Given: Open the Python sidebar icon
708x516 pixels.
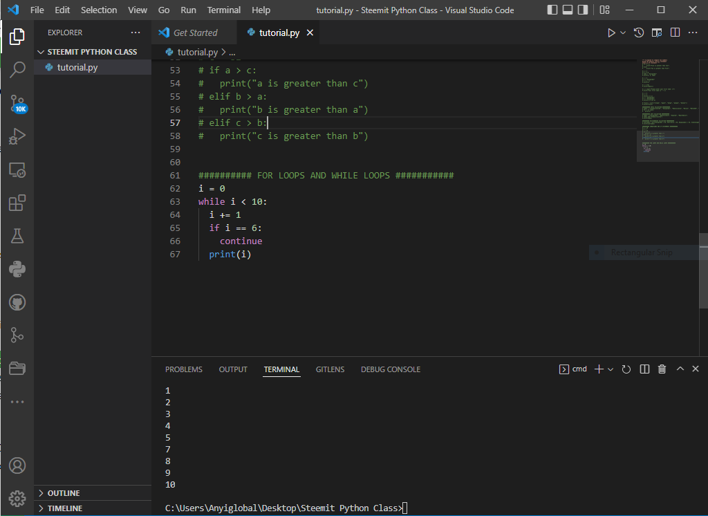Looking at the screenshot, I should pyautogui.click(x=17, y=269).
